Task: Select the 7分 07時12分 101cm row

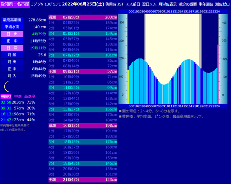Action: (83, 55)
